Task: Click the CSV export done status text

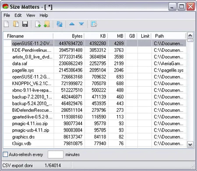Action: pyautogui.click(x=17, y=165)
